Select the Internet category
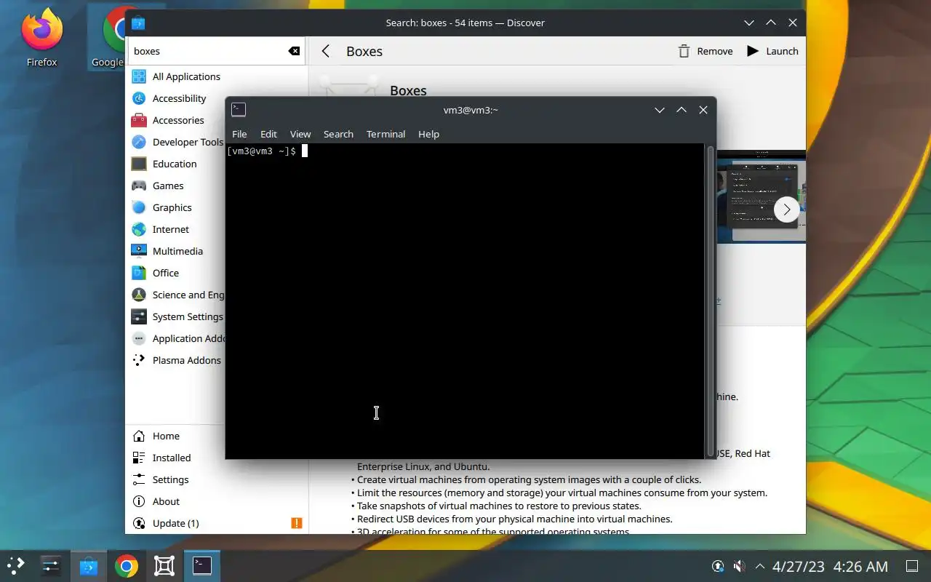The image size is (931, 582). point(176,229)
